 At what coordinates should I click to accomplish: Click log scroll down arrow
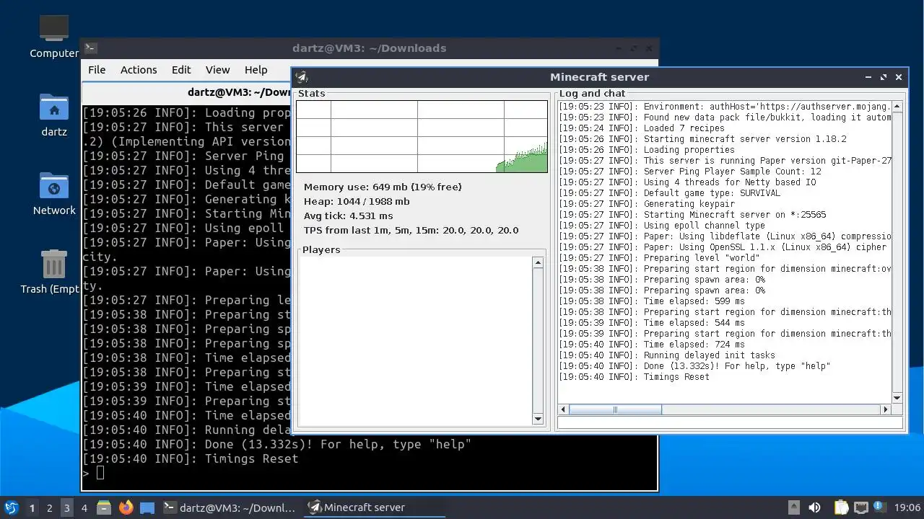tap(897, 398)
